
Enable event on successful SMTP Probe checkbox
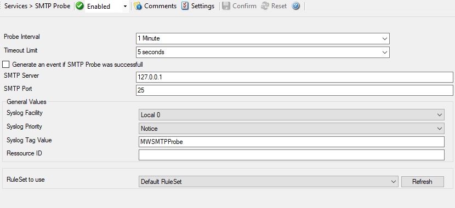pyautogui.click(x=6, y=65)
